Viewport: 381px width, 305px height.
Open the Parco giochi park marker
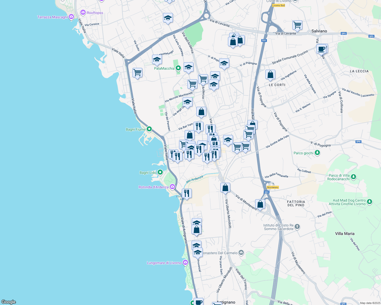317,153
